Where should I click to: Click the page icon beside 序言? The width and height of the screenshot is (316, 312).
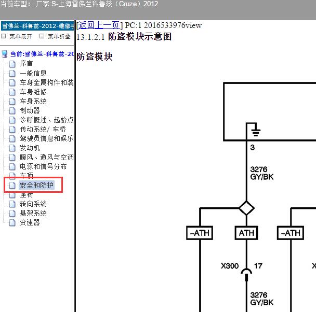point(12,64)
